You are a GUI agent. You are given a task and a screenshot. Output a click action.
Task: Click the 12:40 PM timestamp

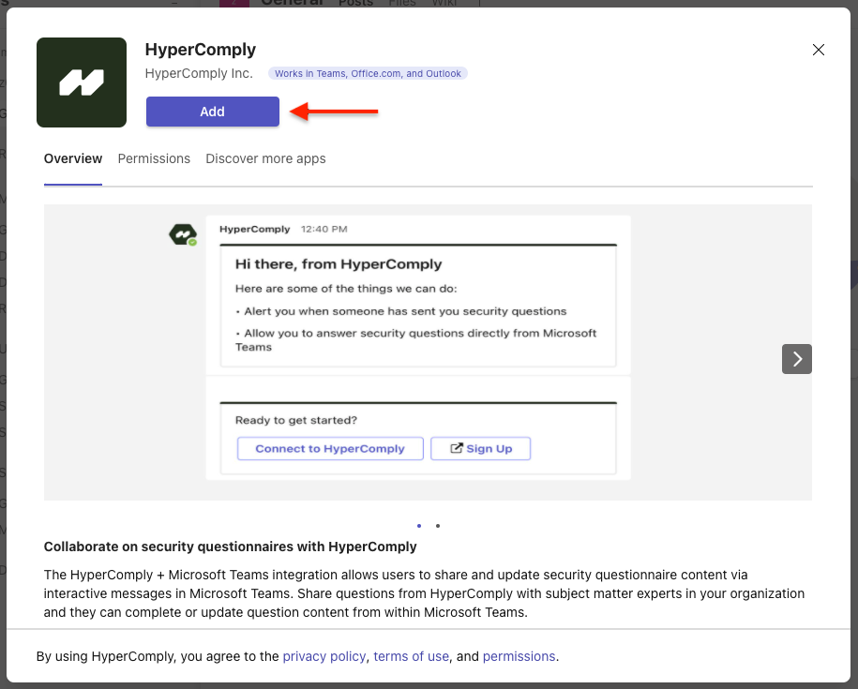[x=324, y=229]
